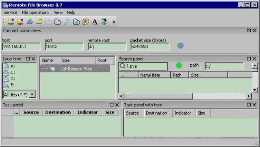
Task: Click the R badge toolbar icon
Action: click(86, 21)
